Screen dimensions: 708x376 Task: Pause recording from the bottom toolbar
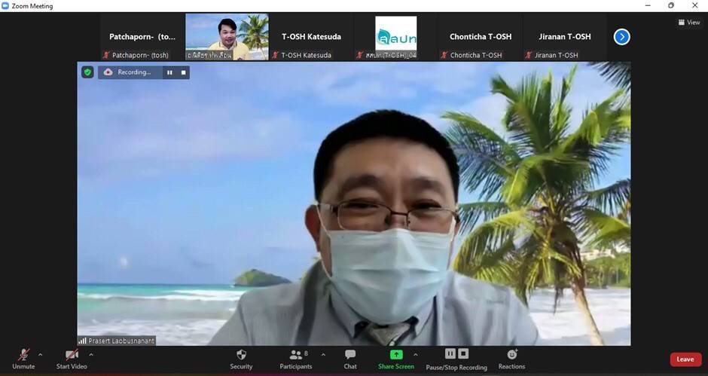pos(450,353)
